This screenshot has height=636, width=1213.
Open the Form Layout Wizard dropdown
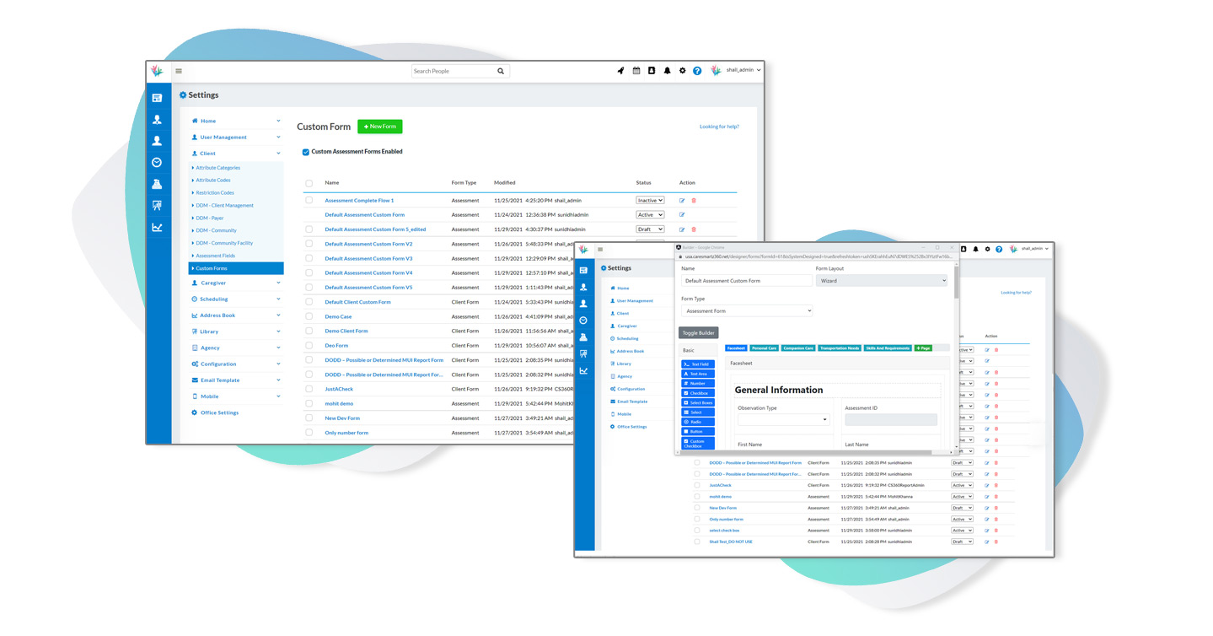tap(881, 281)
